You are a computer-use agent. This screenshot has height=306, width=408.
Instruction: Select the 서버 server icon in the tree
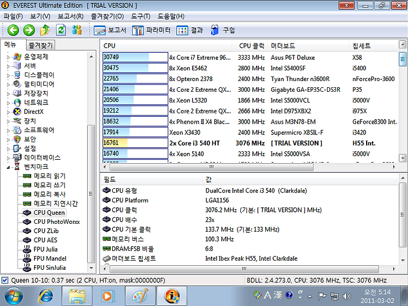coord(17,66)
